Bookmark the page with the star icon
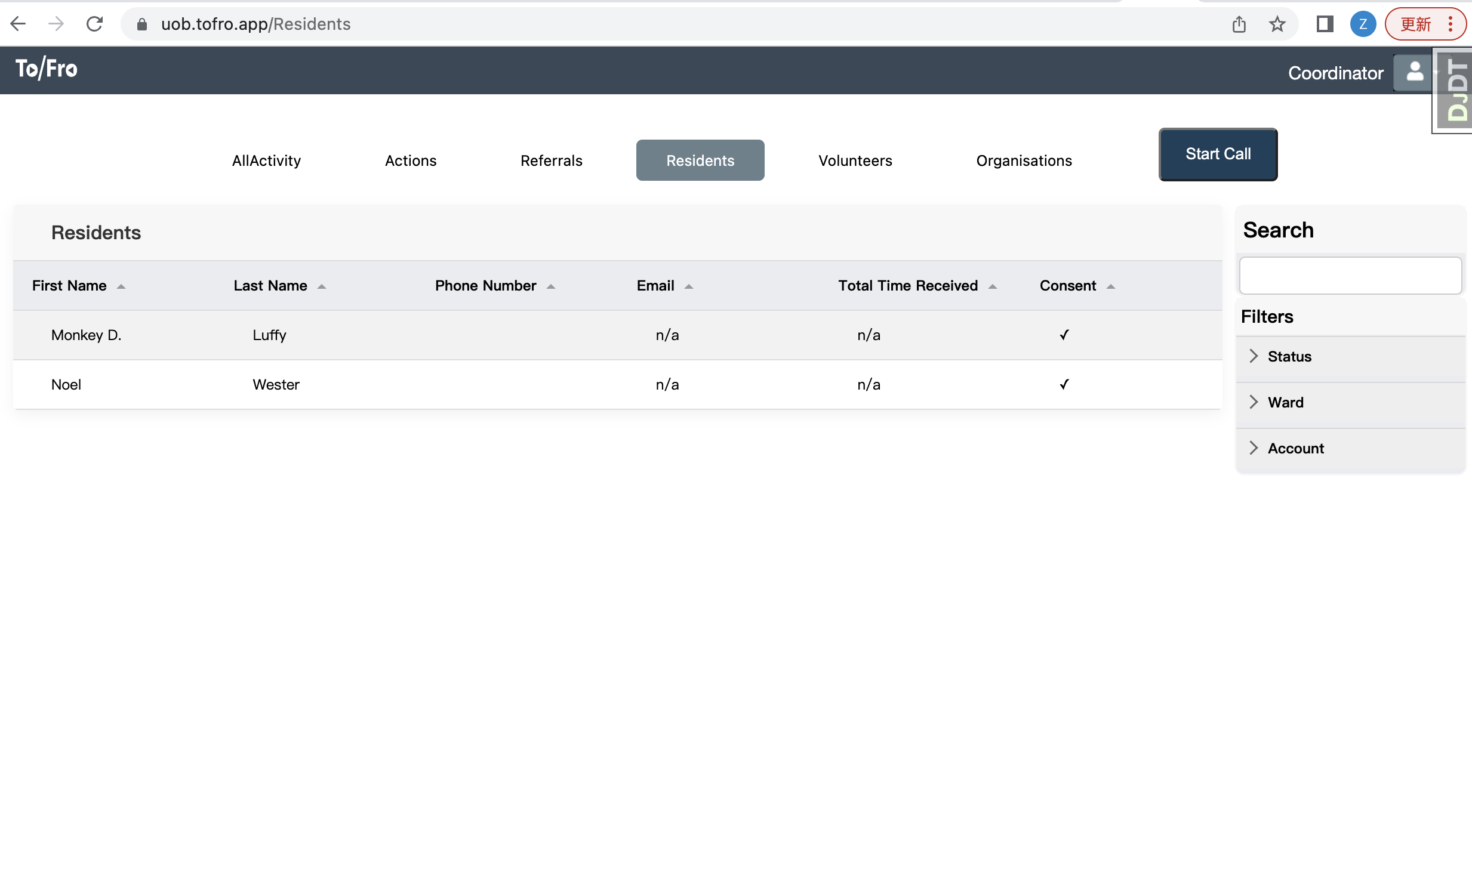Screen dimensions: 1472x877 [1277, 24]
